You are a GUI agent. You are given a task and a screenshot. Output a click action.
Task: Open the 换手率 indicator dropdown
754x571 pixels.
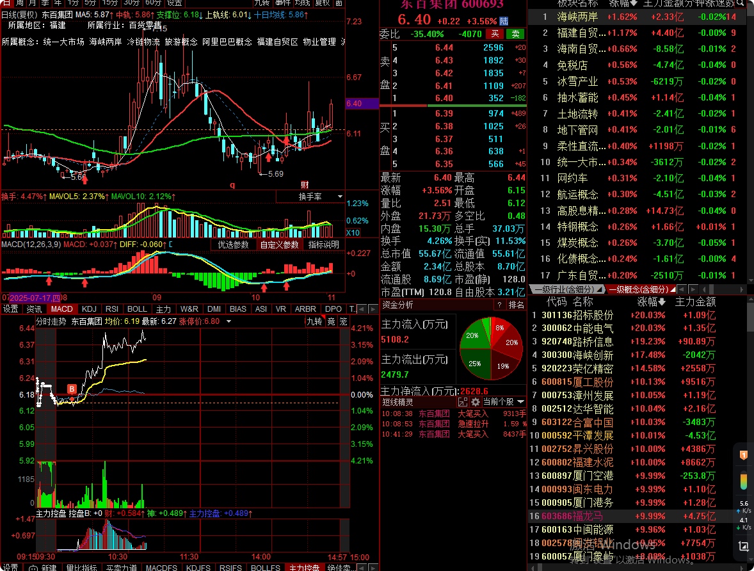(x=310, y=197)
